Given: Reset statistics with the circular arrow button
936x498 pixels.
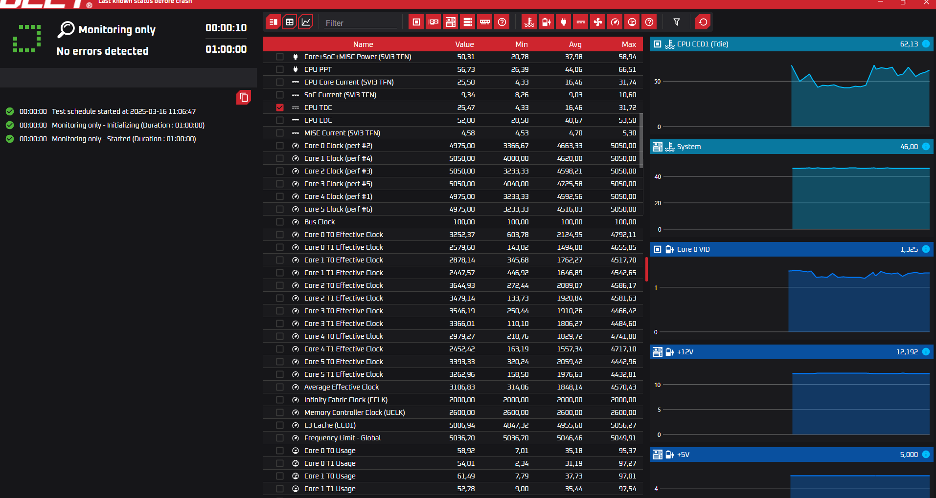Looking at the screenshot, I should pos(703,22).
